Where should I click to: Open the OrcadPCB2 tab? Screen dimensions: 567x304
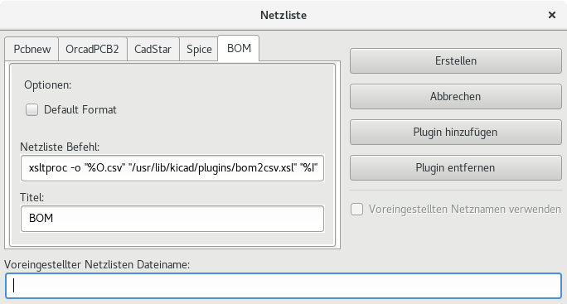pos(92,49)
